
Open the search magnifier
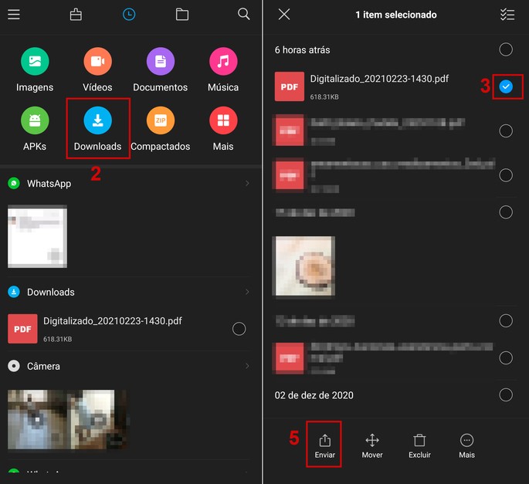(243, 14)
